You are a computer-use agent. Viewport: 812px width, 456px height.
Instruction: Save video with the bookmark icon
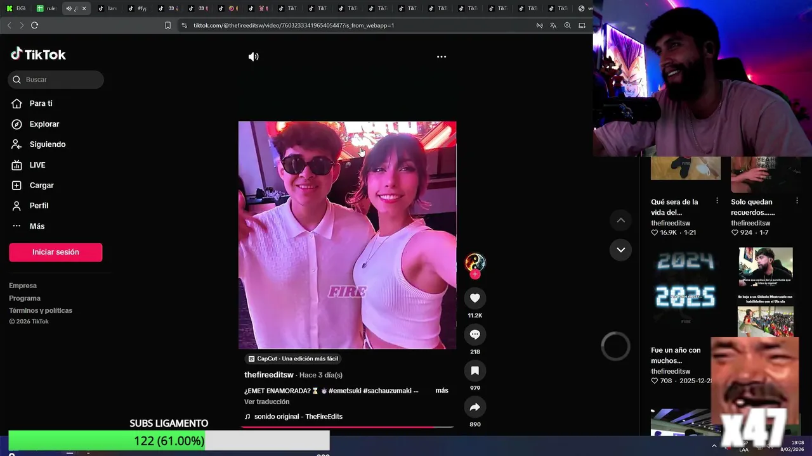click(475, 370)
